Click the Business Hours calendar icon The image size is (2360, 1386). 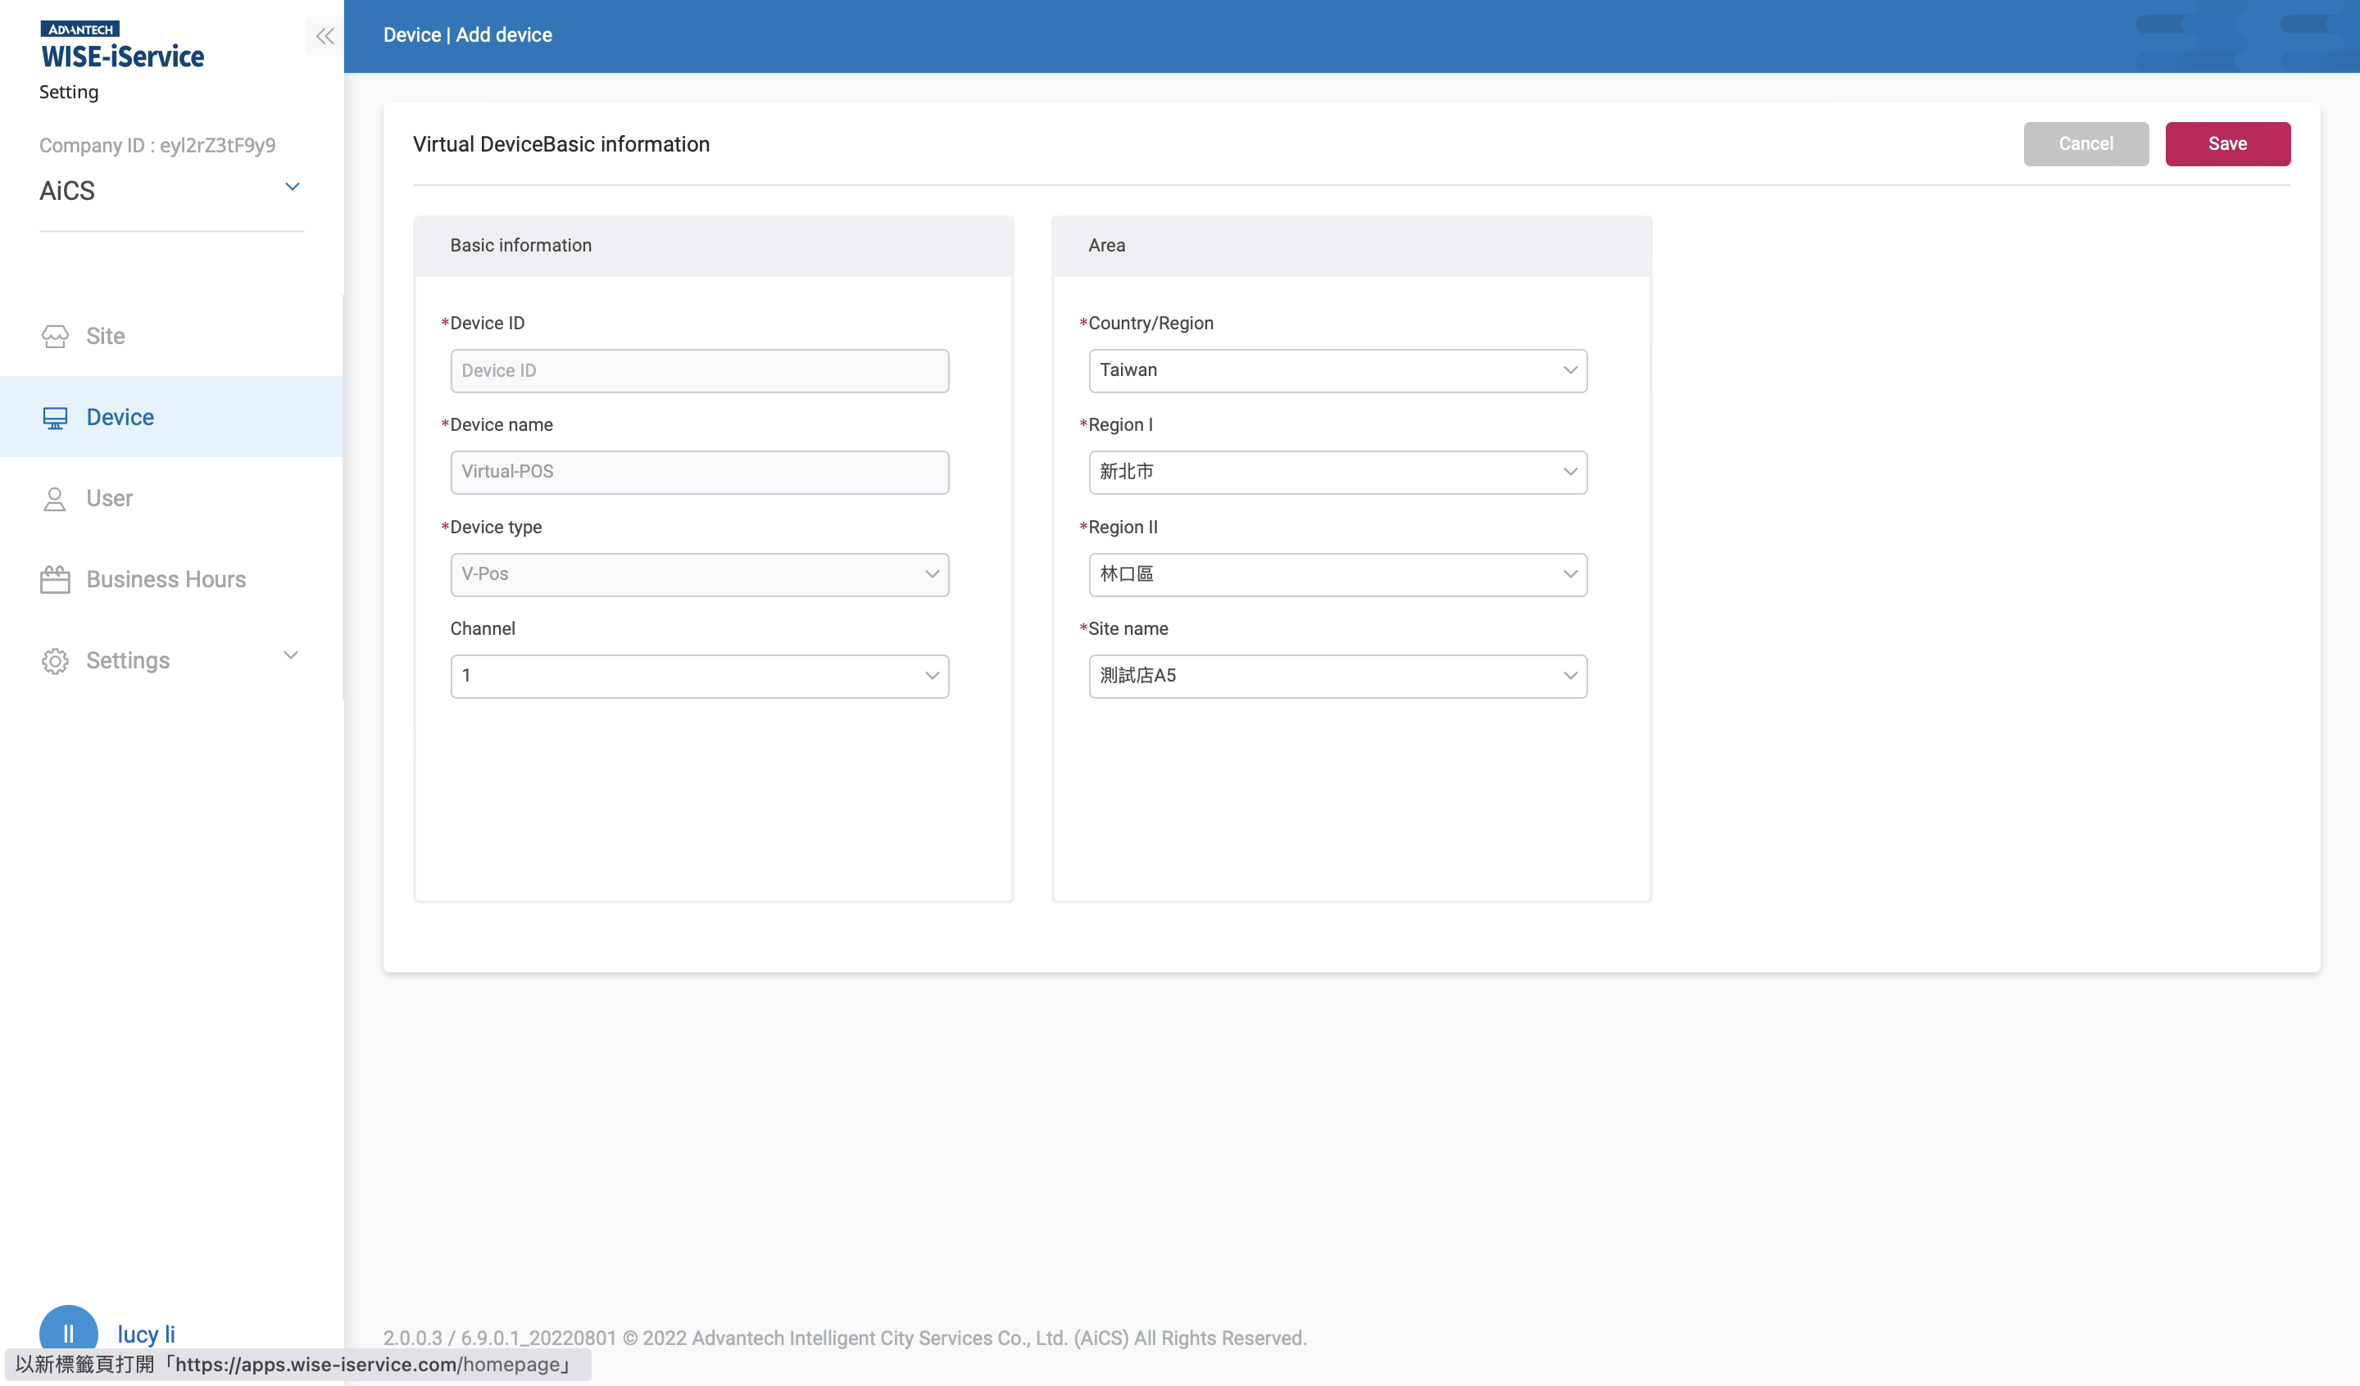pyautogui.click(x=54, y=579)
